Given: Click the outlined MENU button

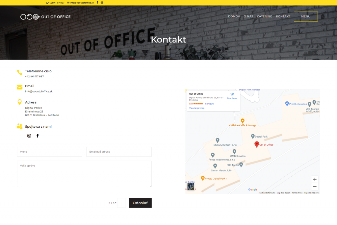Looking at the screenshot, I should pyautogui.click(x=306, y=16).
